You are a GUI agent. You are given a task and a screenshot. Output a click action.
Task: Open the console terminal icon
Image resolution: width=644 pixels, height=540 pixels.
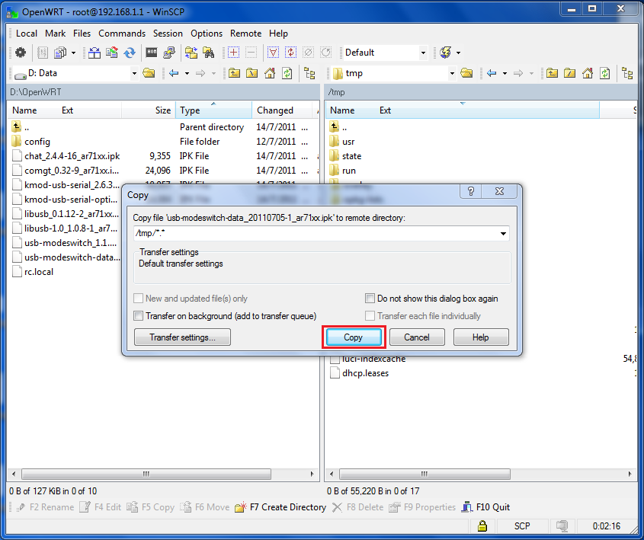coord(152,52)
